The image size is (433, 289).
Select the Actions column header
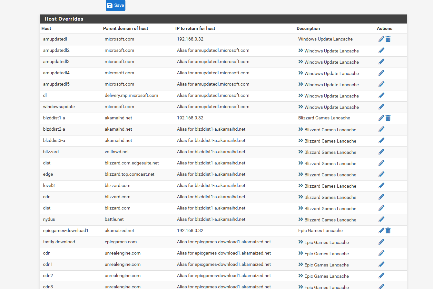385,28
